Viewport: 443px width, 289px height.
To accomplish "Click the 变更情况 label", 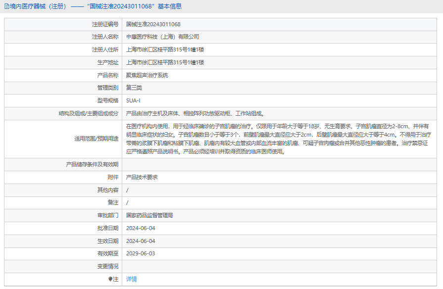I will (x=107, y=266).
